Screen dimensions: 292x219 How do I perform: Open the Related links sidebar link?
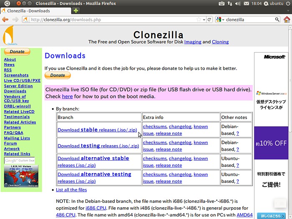point(17,154)
